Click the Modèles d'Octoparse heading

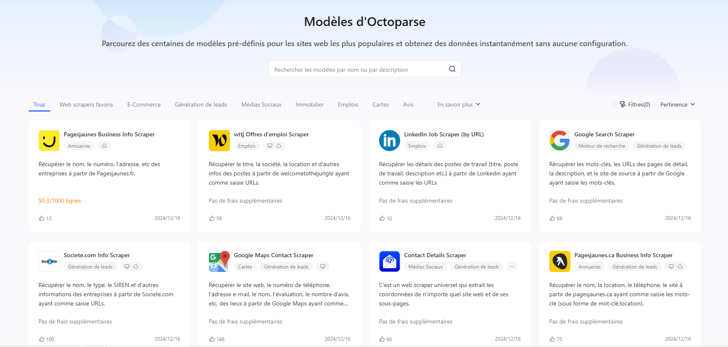coord(365,22)
